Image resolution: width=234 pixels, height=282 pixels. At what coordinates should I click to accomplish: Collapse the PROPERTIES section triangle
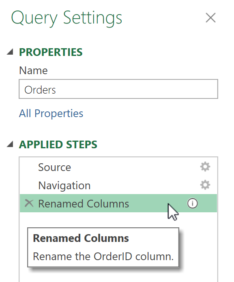(10, 52)
